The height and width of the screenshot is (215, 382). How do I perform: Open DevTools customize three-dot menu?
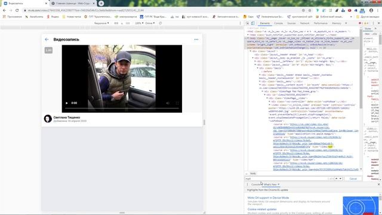[373, 23]
